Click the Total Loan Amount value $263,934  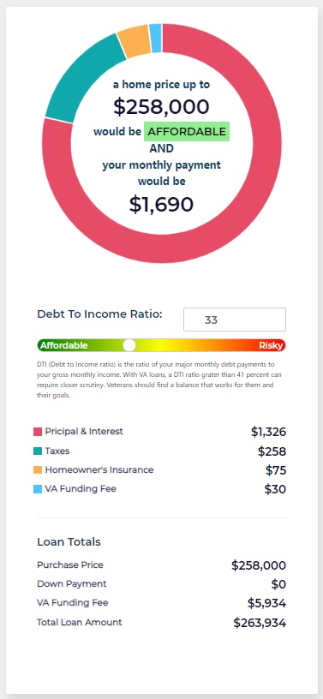[x=260, y=623]
